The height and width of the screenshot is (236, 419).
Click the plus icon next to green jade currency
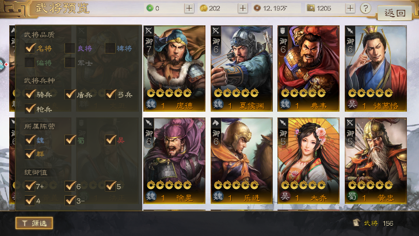(189, 8)
